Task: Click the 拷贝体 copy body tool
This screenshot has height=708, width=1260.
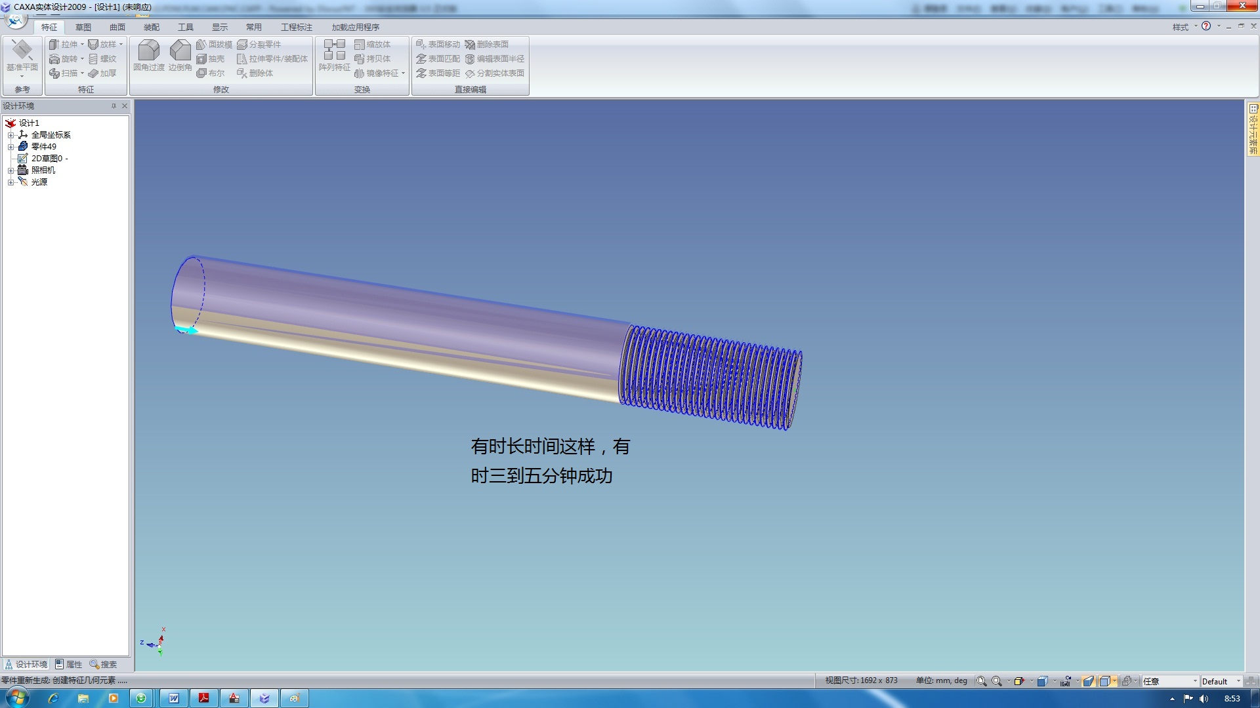Action: pos(372,58)
